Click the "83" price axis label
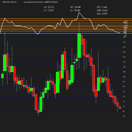132x132 pixels. [124, 97]
